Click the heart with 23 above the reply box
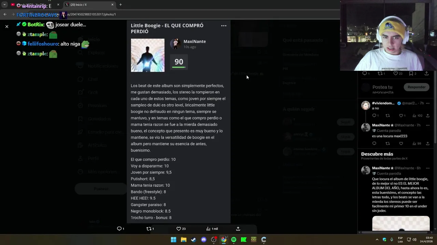This screenshot has height=245, width=437. pos(395,73)
